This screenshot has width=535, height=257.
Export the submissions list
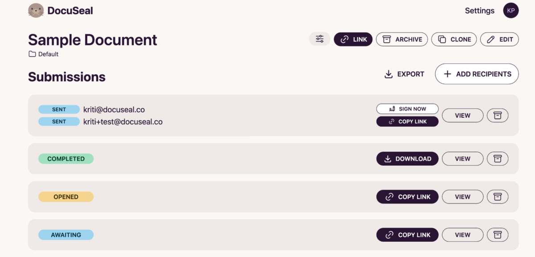pyautogui.click(x=404, y=74)
